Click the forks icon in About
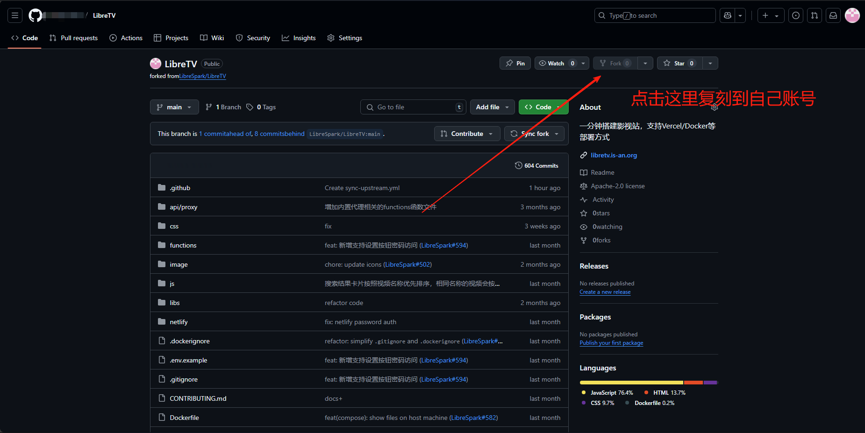This screenshot has height=433, width=865. click(x=584, y=240)
